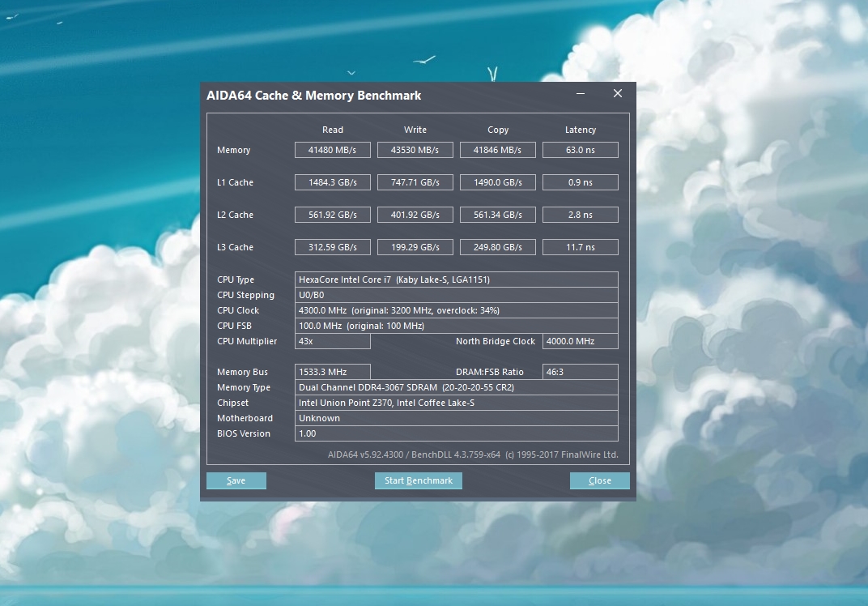Select the Memory Write result box
This screenshot has width=868, height=606.
pyautogui.click(x=415, y=150)
